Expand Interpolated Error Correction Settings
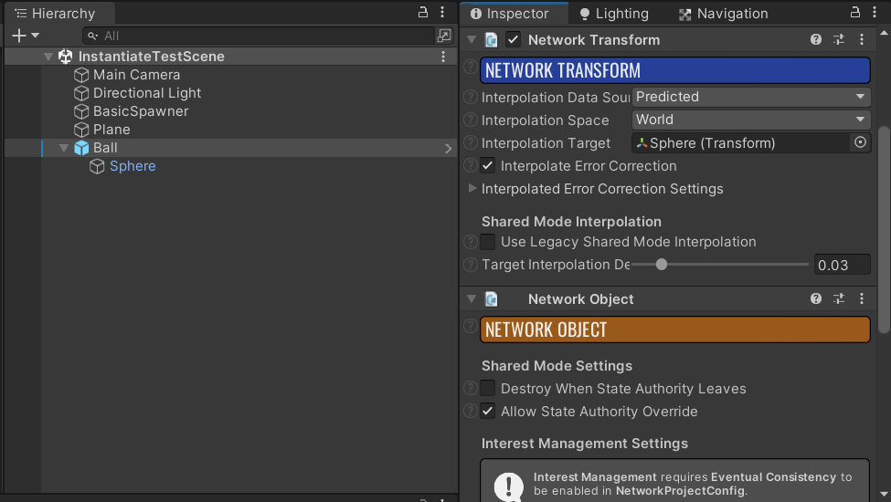 click(472, 188)
